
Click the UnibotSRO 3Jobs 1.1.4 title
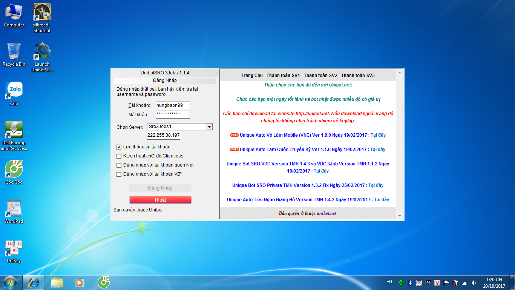point(165,72)
